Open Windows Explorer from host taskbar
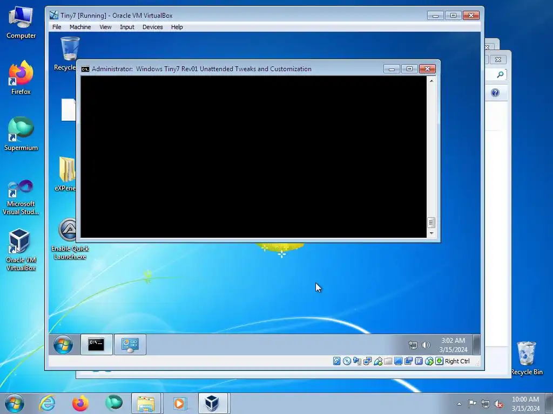The image size is (553, 414). pyautogui.click(x=146, y=403)
